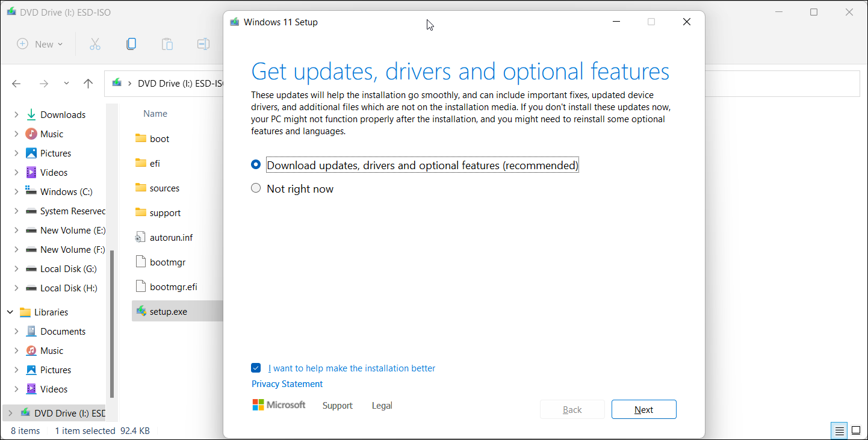Click the navigate back arrow in File Explorer

16,84
